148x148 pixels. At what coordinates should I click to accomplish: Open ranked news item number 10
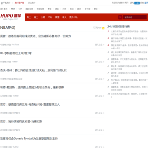click(x=129, y=95)
